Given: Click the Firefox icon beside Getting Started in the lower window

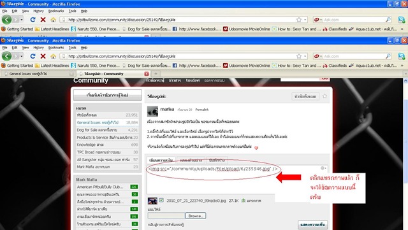Looking at the screenshot, I should 3,66.
